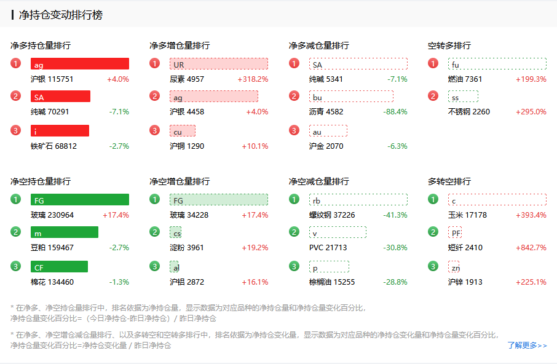Click rank 3 badge beside cu 沪铜
The width and height of the screenshot is (557, 364).
pos(155,130)
